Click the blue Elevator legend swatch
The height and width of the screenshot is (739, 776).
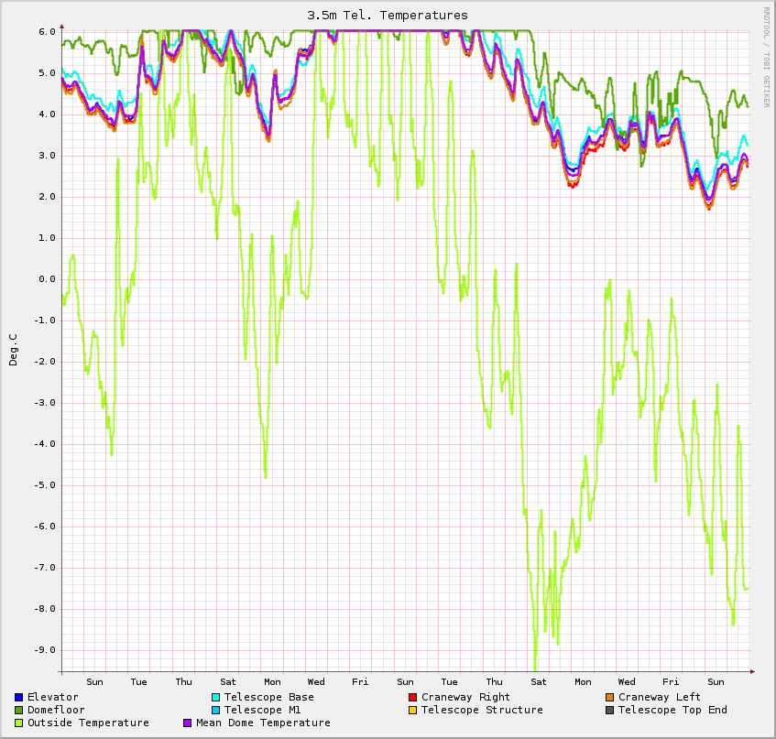tap(19, 697)
